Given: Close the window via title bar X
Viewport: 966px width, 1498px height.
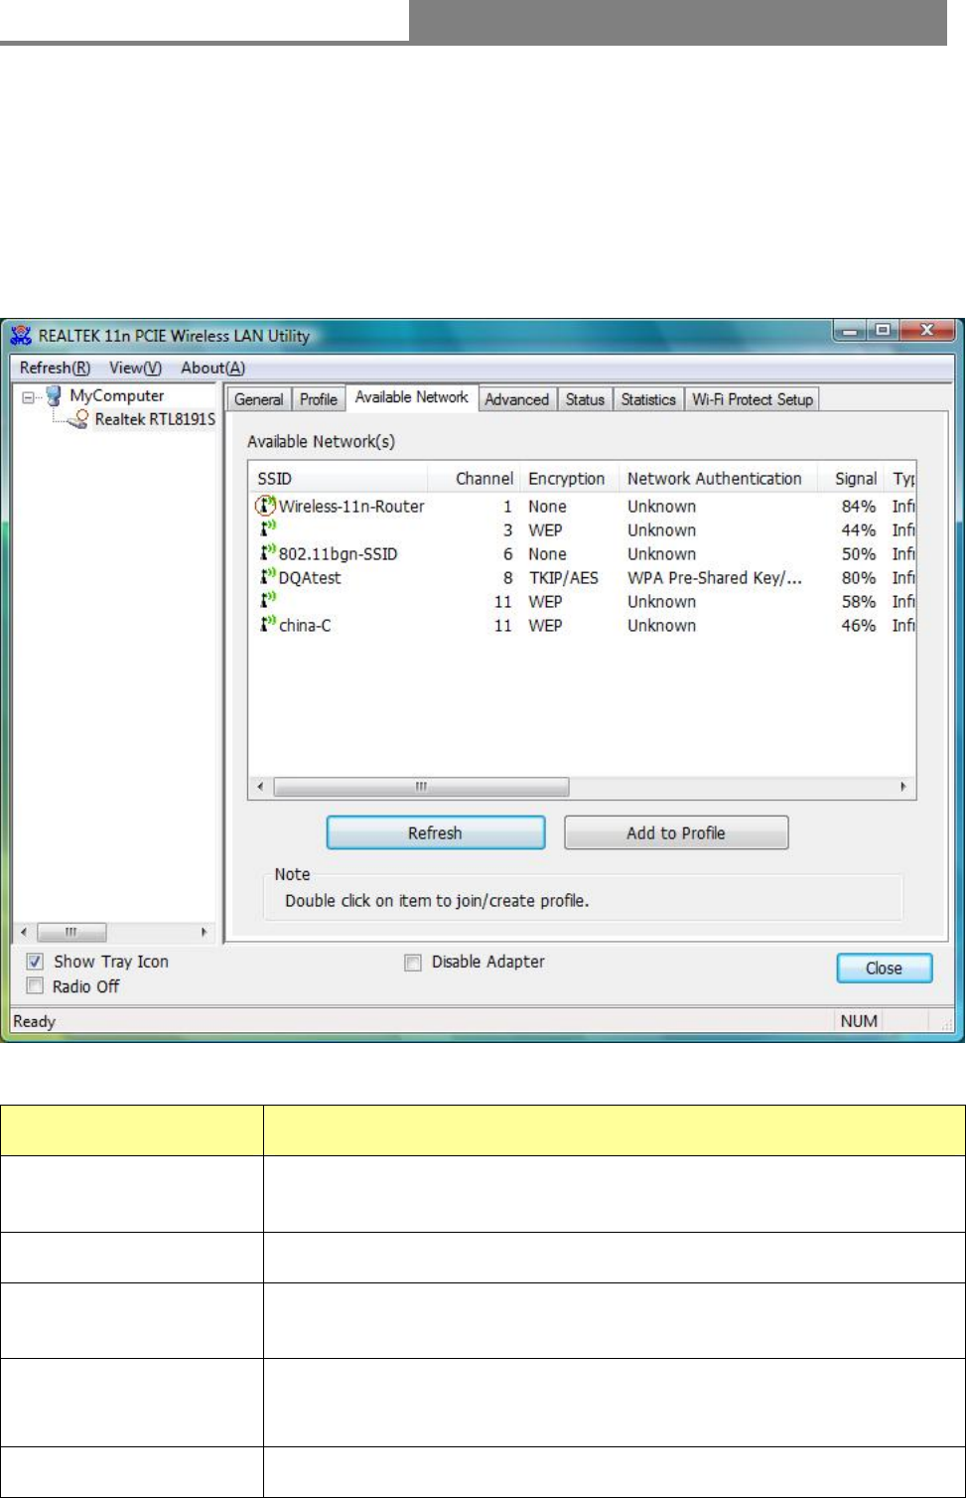Looking at the screenshot, I should pos(925,330).
